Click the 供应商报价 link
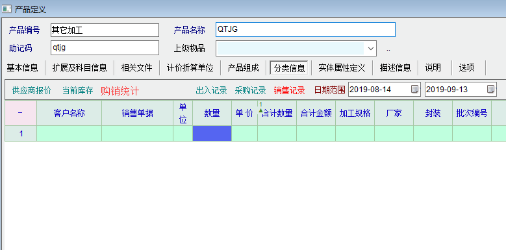This screenshot has height=250, width=506. 31,91
